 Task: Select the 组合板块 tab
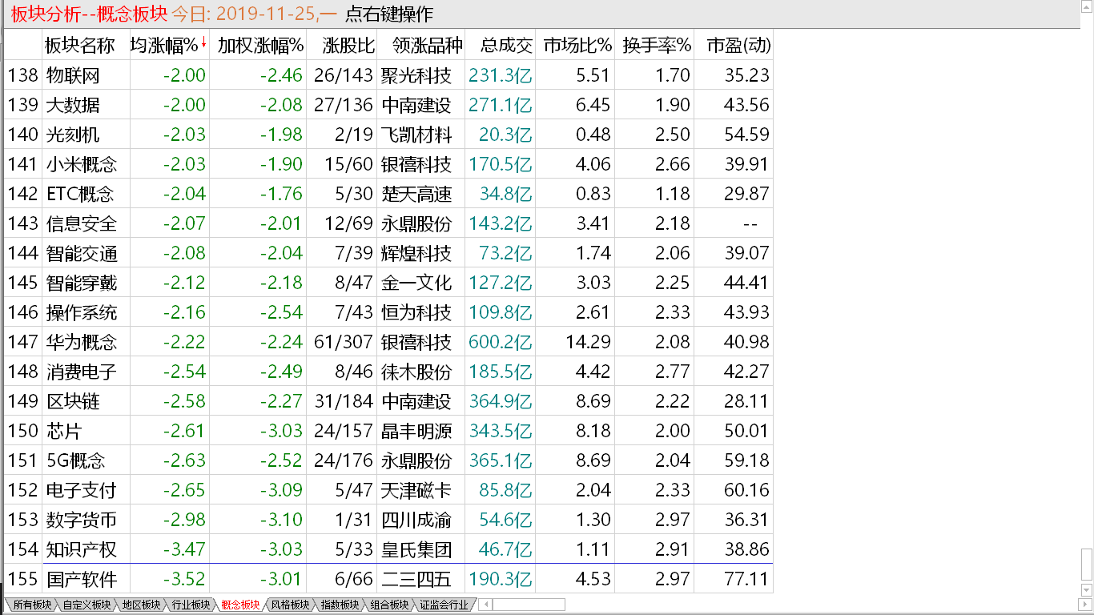(x=389, y=605)
